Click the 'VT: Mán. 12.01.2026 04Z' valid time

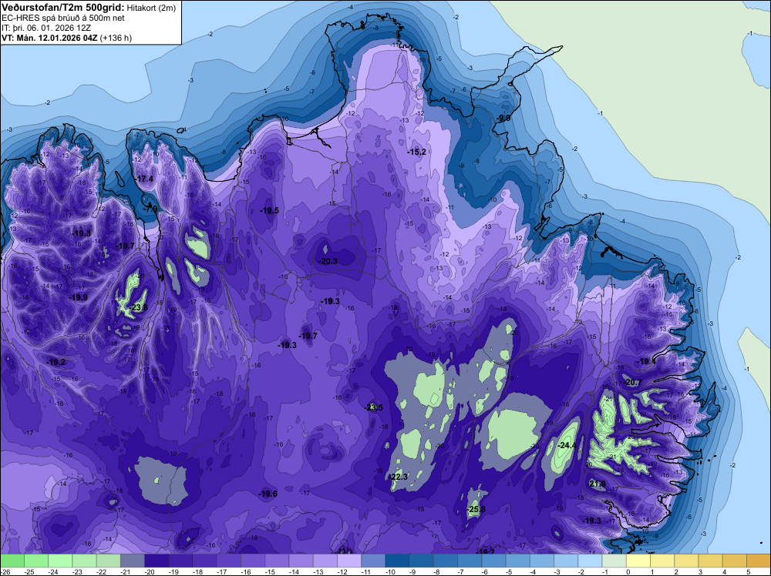pyautogui.click(x=49, y=38)
